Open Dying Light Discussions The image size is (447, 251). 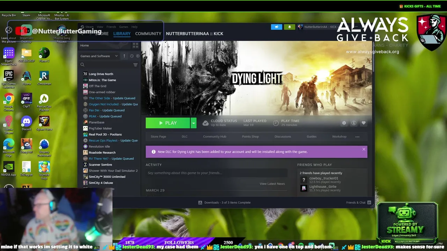tap(283, 137)
